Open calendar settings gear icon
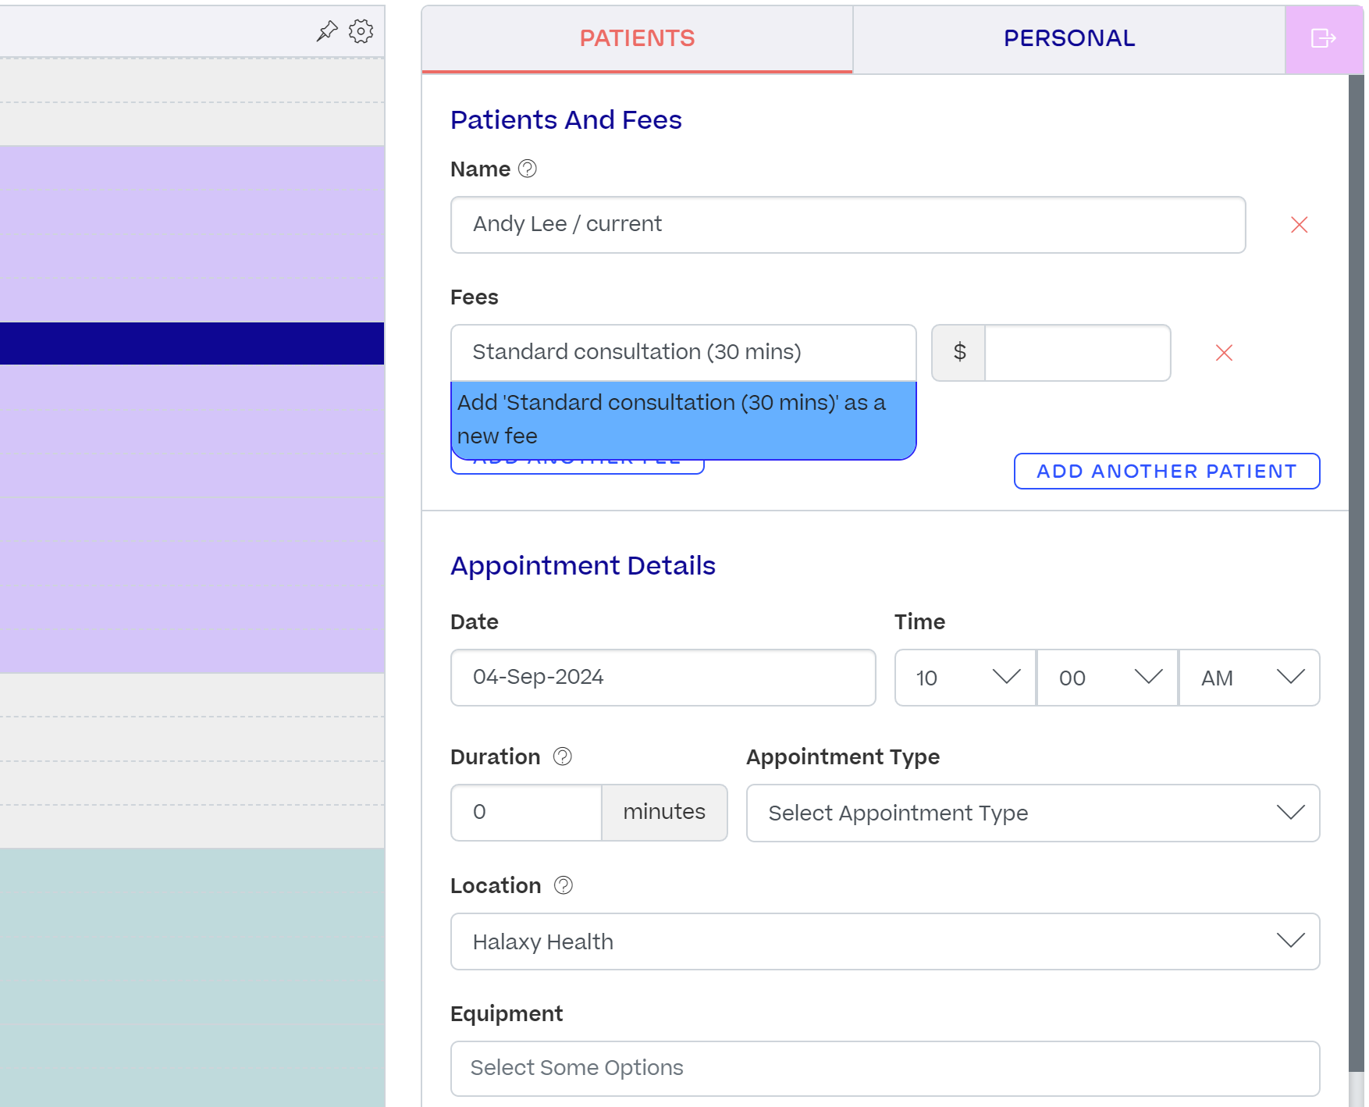Screen dimensions: 1369x1107 (361, 31)
